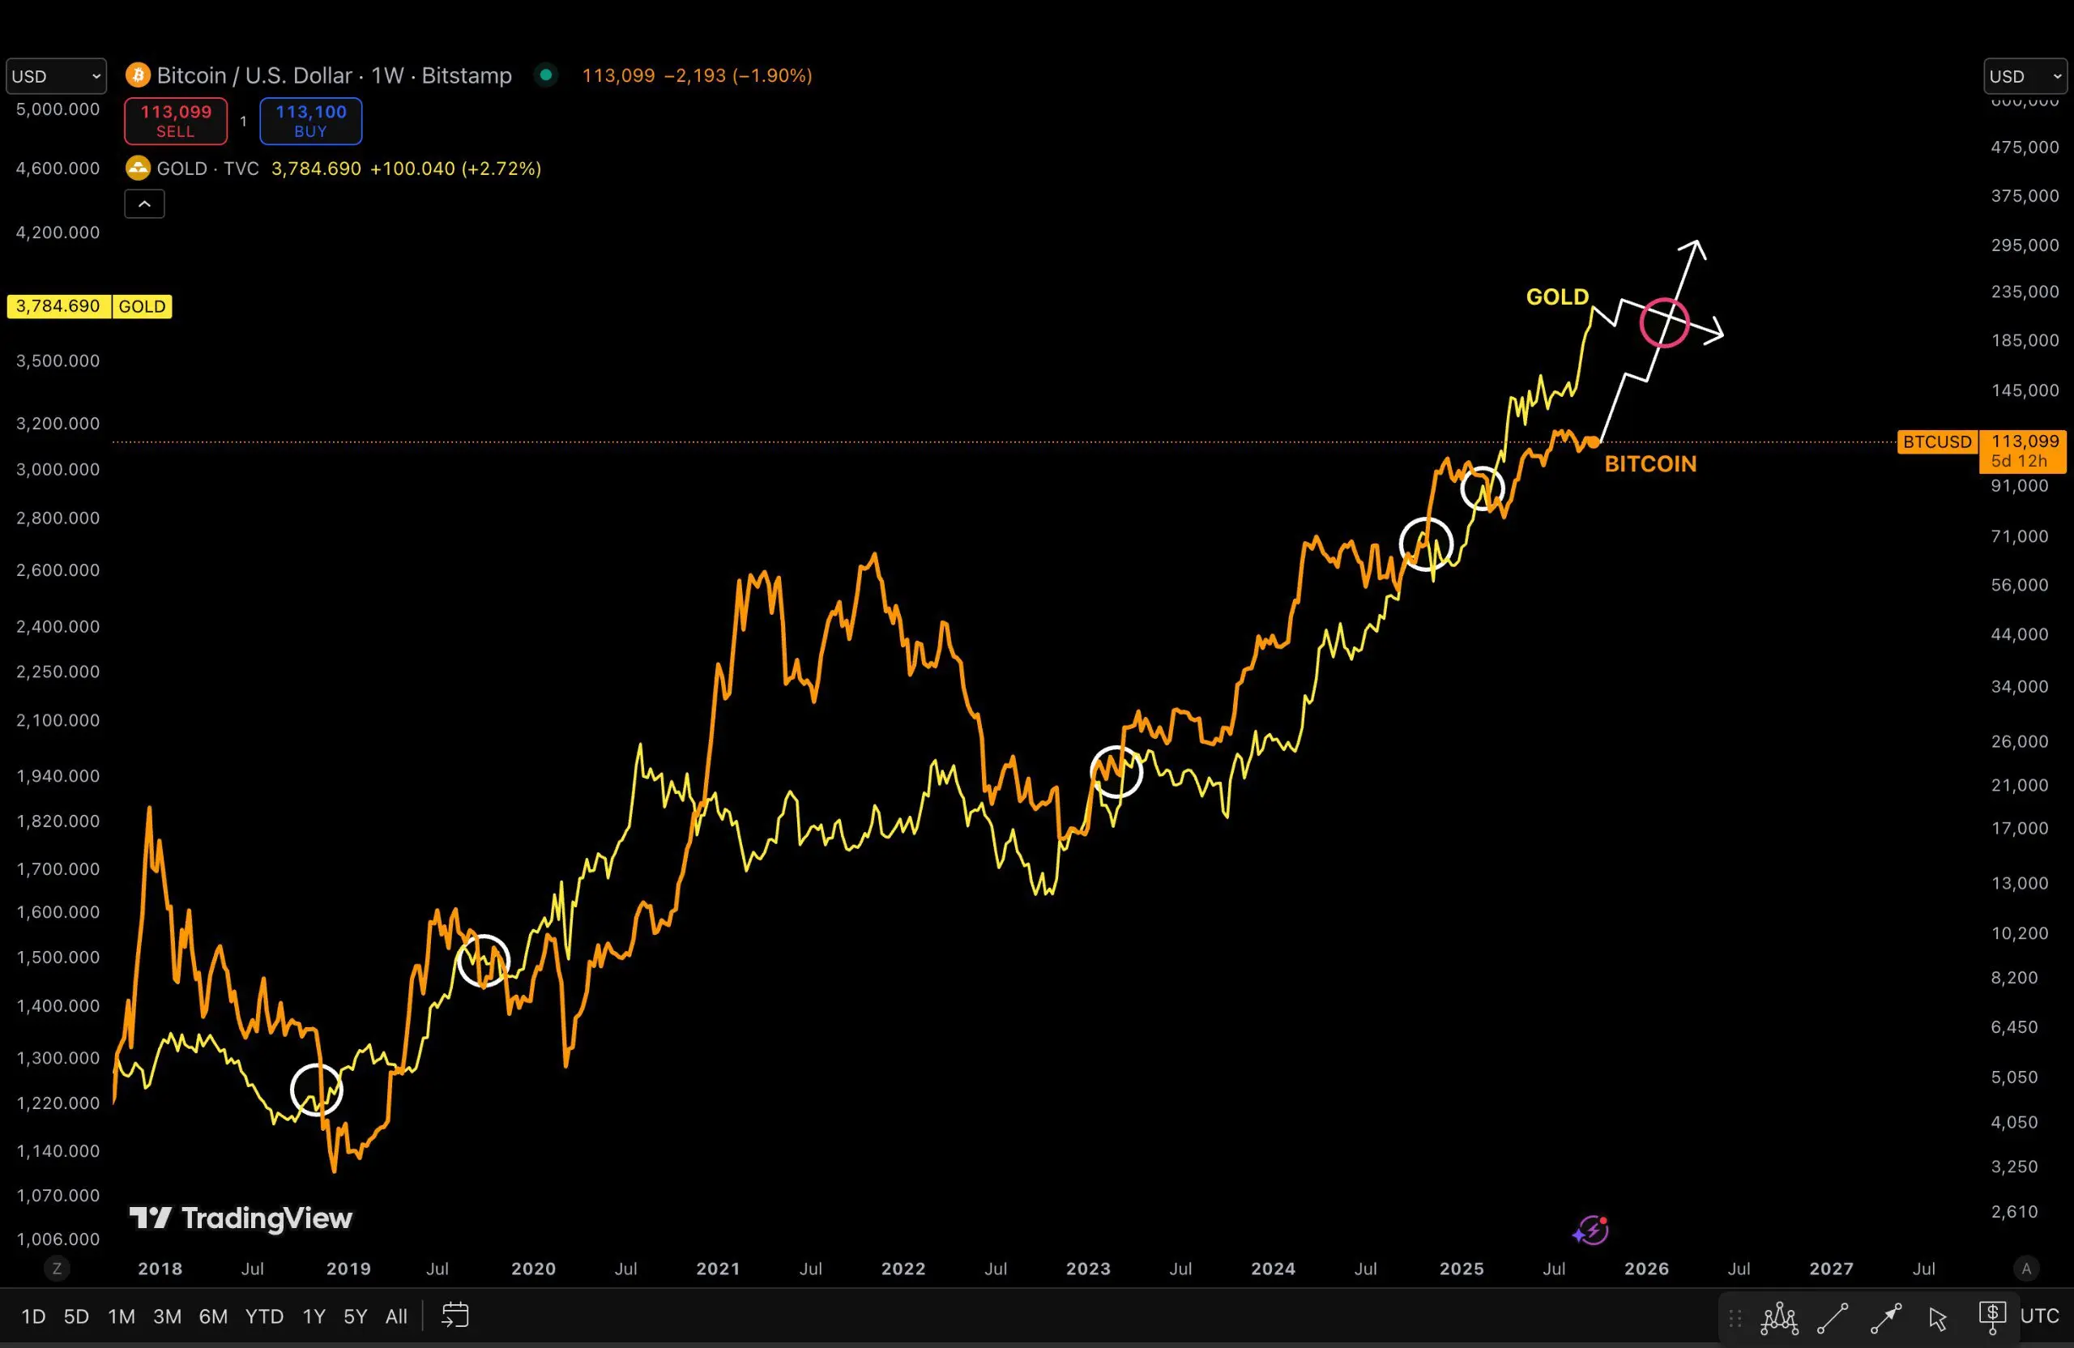Image resolution: width=2074 pixels, height=1348 pixels.
Task: Switch to the 5D time range
Action: [x=77, y=1316]
